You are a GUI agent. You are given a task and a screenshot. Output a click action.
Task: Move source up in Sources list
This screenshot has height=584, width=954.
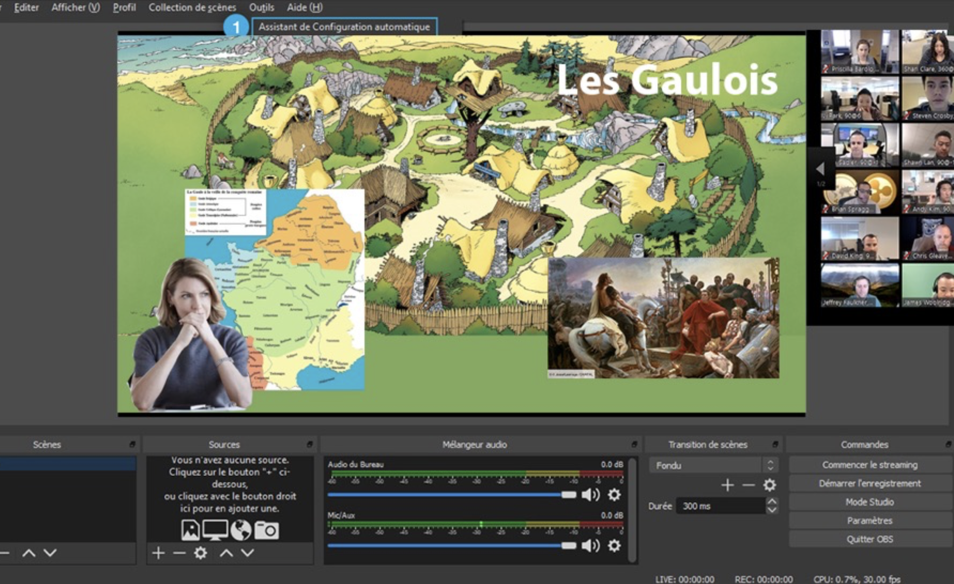pyautogui.click(x=227, y=553)
